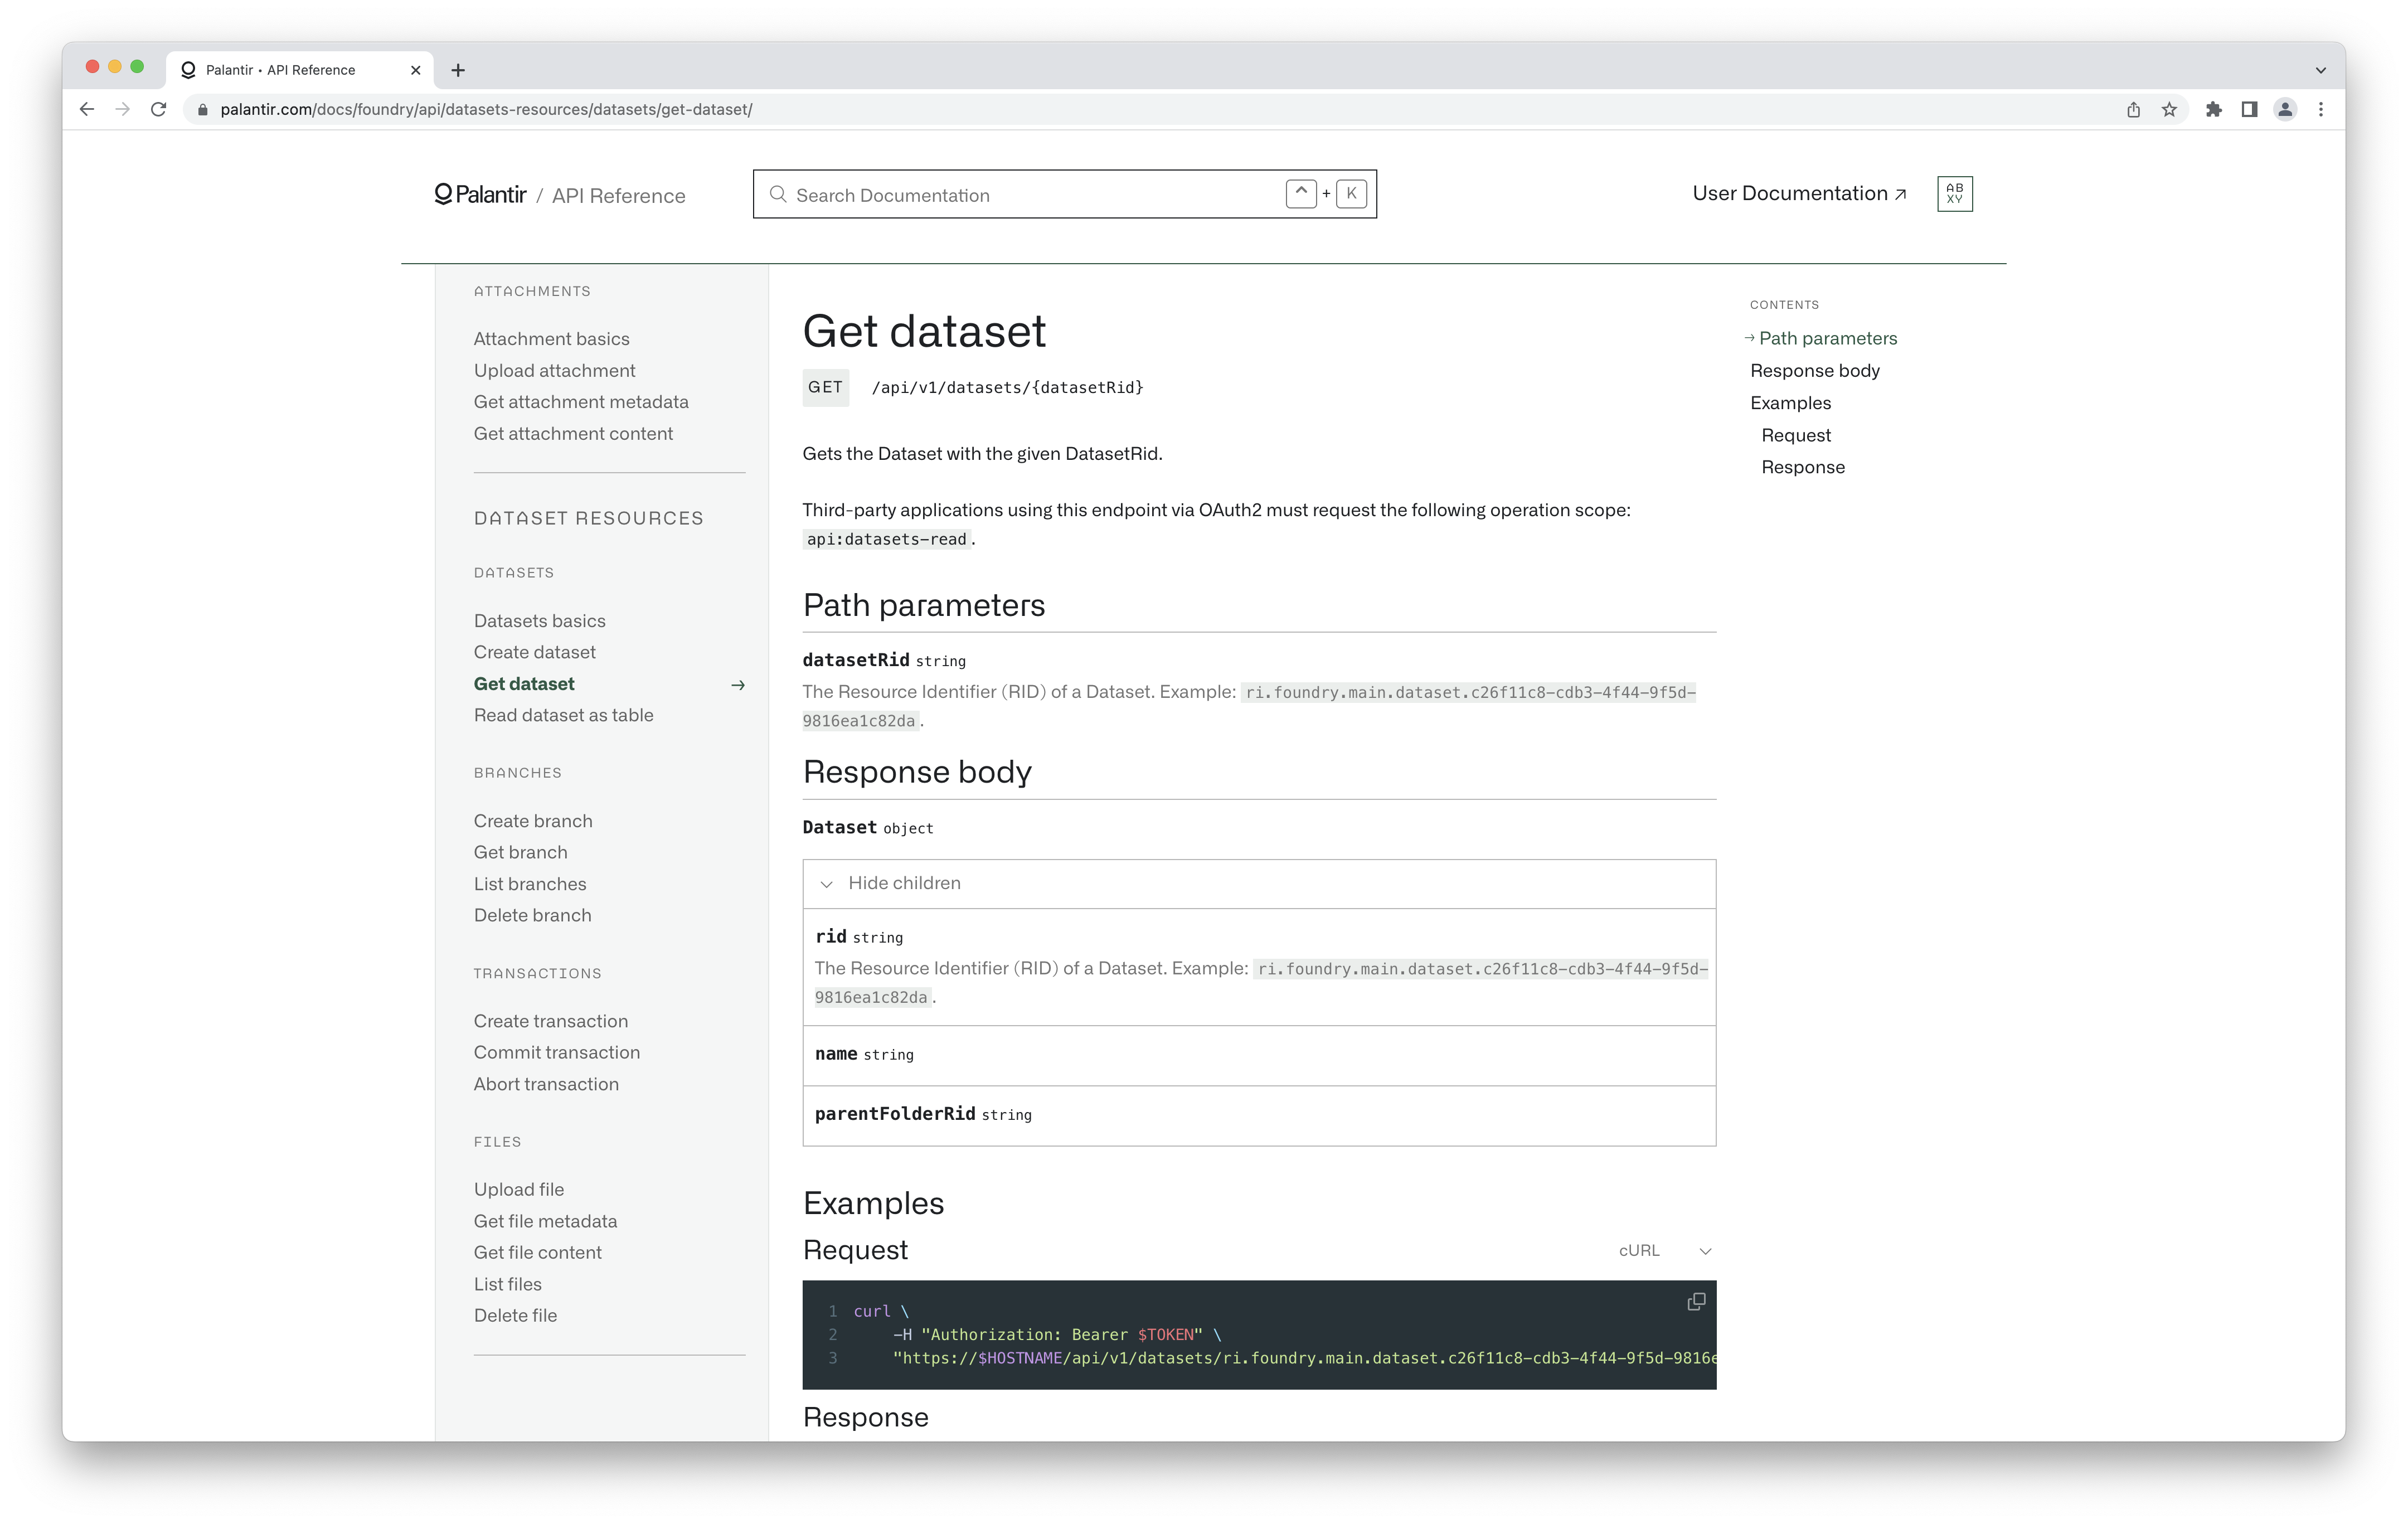Click the browser forward arrow
Screen dimensions: 2408x1524
coord(122,109)
